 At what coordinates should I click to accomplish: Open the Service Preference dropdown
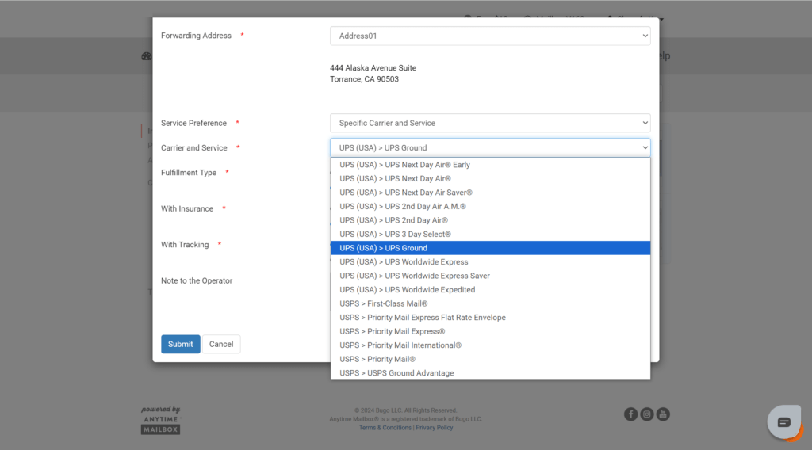(x=490, y=123)
